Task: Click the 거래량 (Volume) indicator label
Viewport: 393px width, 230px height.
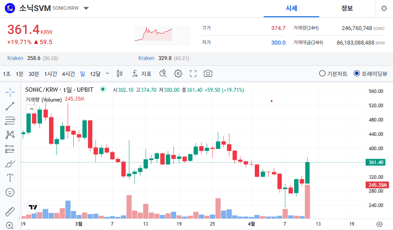Action: (x=44, y=99)
